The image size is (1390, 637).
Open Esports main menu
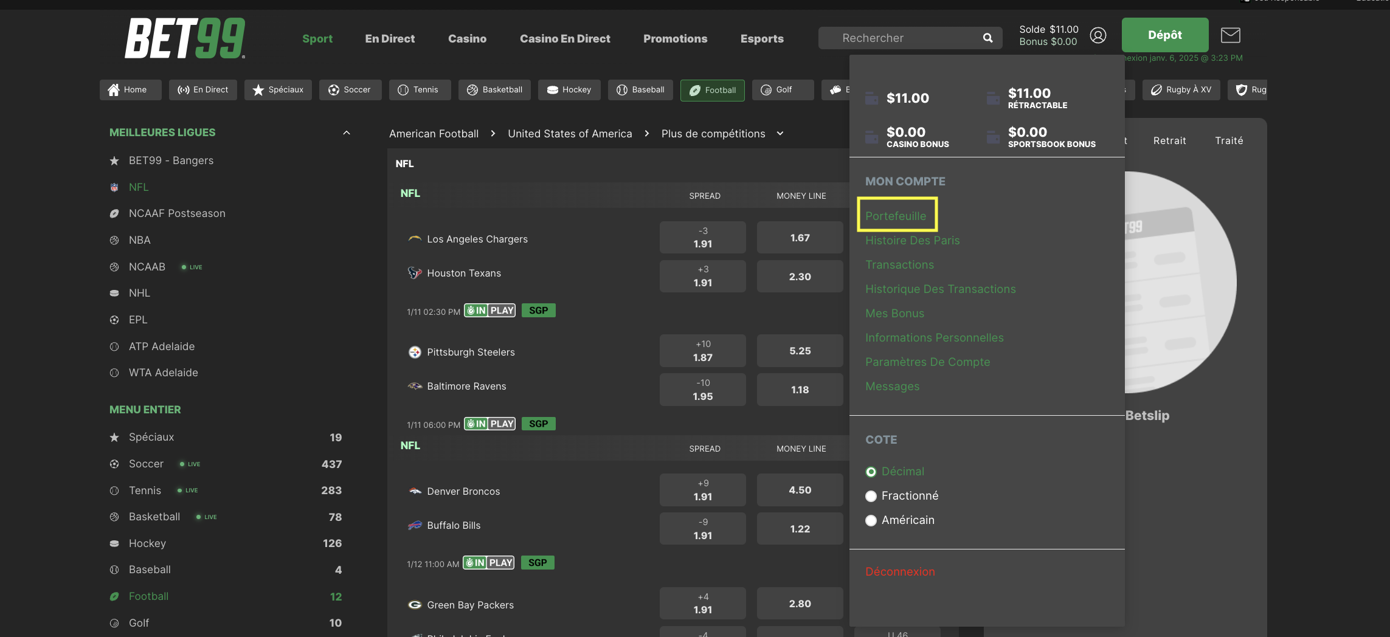[x=762, y=38]
